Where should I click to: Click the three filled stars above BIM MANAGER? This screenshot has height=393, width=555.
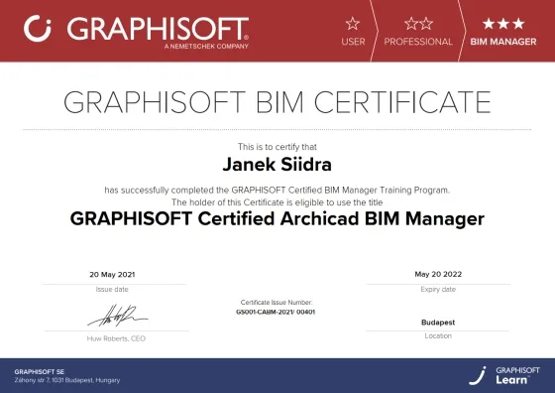(503, 24)
